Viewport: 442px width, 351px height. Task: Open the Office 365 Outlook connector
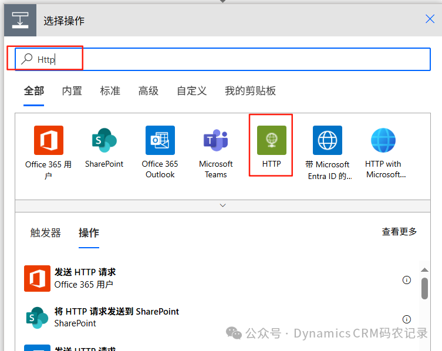pyautogui.click(x=160, y=140)
